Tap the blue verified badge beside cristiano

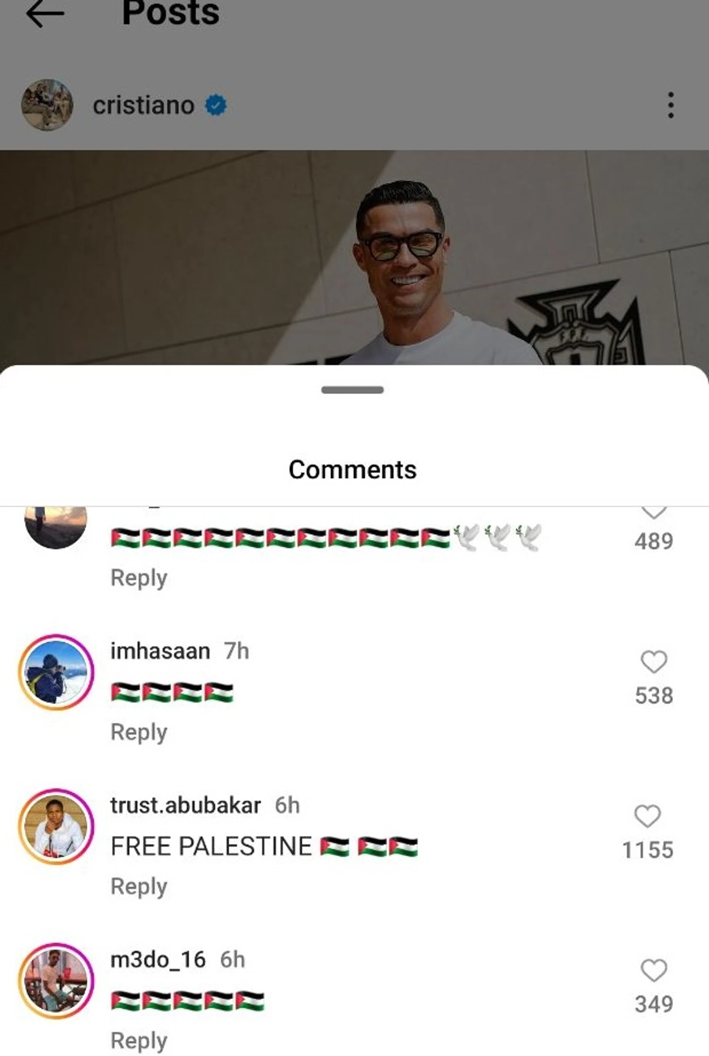click(216, 105)
